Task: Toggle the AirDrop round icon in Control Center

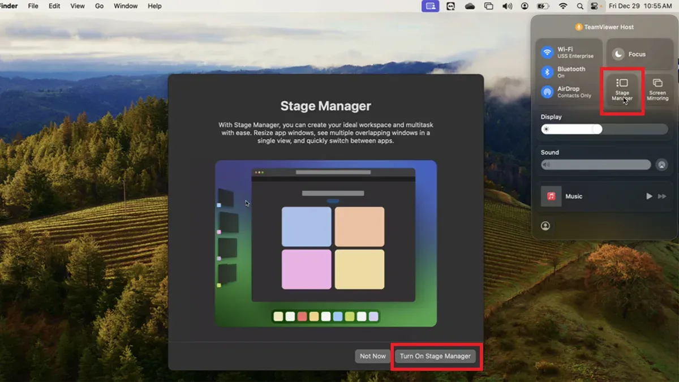Action: tap(547, 92)
